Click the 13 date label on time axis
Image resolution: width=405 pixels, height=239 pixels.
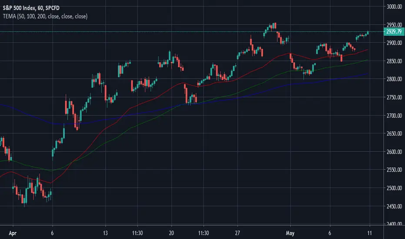(105, 233)
